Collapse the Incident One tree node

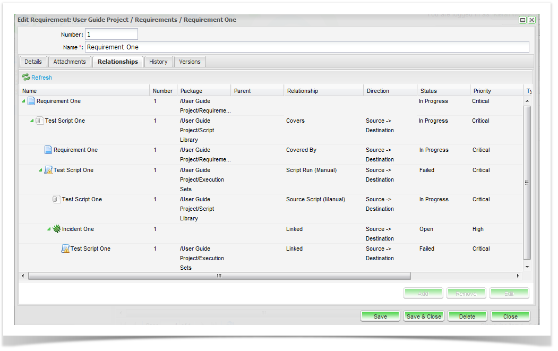coord(49,229)
